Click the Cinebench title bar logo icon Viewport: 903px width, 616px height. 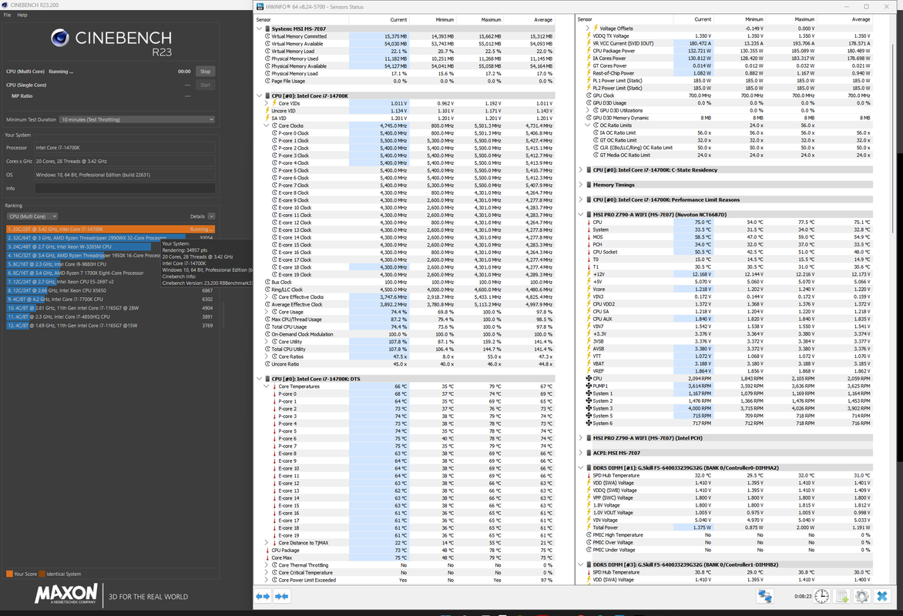[x=5, y=5]
